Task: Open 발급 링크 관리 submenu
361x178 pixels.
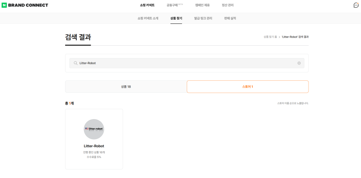Action: pos(203,18)
